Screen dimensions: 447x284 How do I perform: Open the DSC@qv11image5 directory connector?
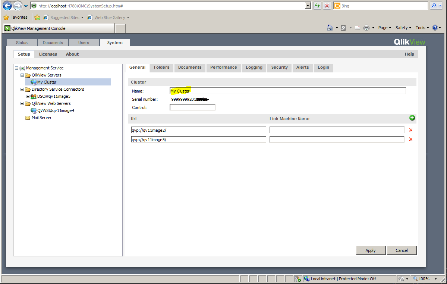pos(34,96)
